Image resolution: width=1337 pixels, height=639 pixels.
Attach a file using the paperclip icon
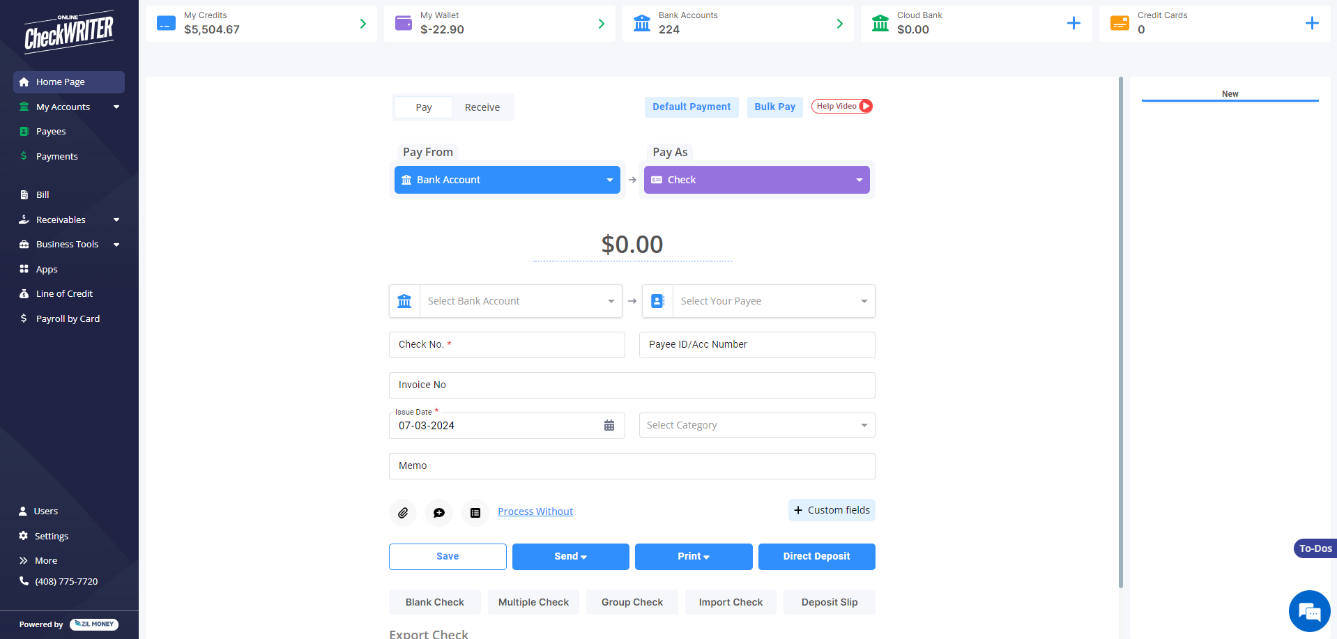coord(403,512)
